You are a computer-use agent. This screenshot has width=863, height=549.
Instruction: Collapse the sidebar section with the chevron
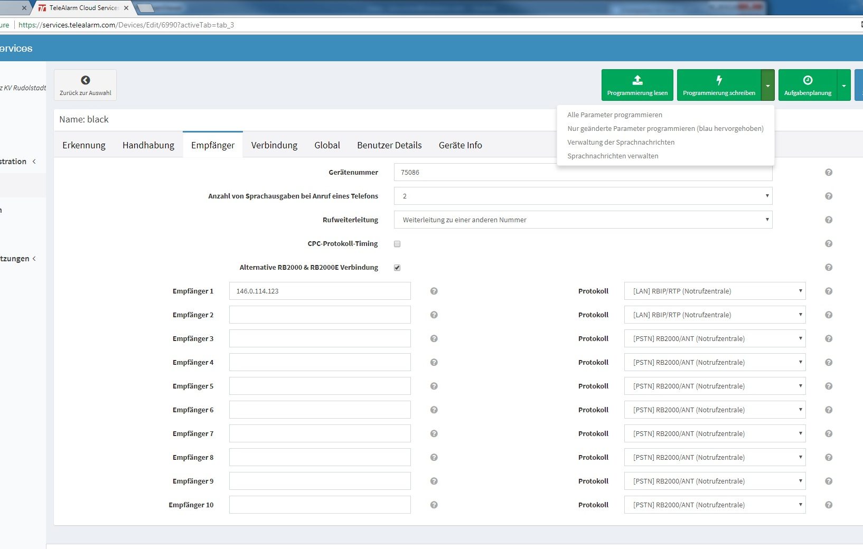(x=35, y=162)
